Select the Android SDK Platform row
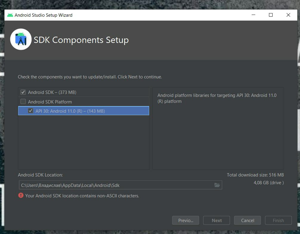 point(83,102)
